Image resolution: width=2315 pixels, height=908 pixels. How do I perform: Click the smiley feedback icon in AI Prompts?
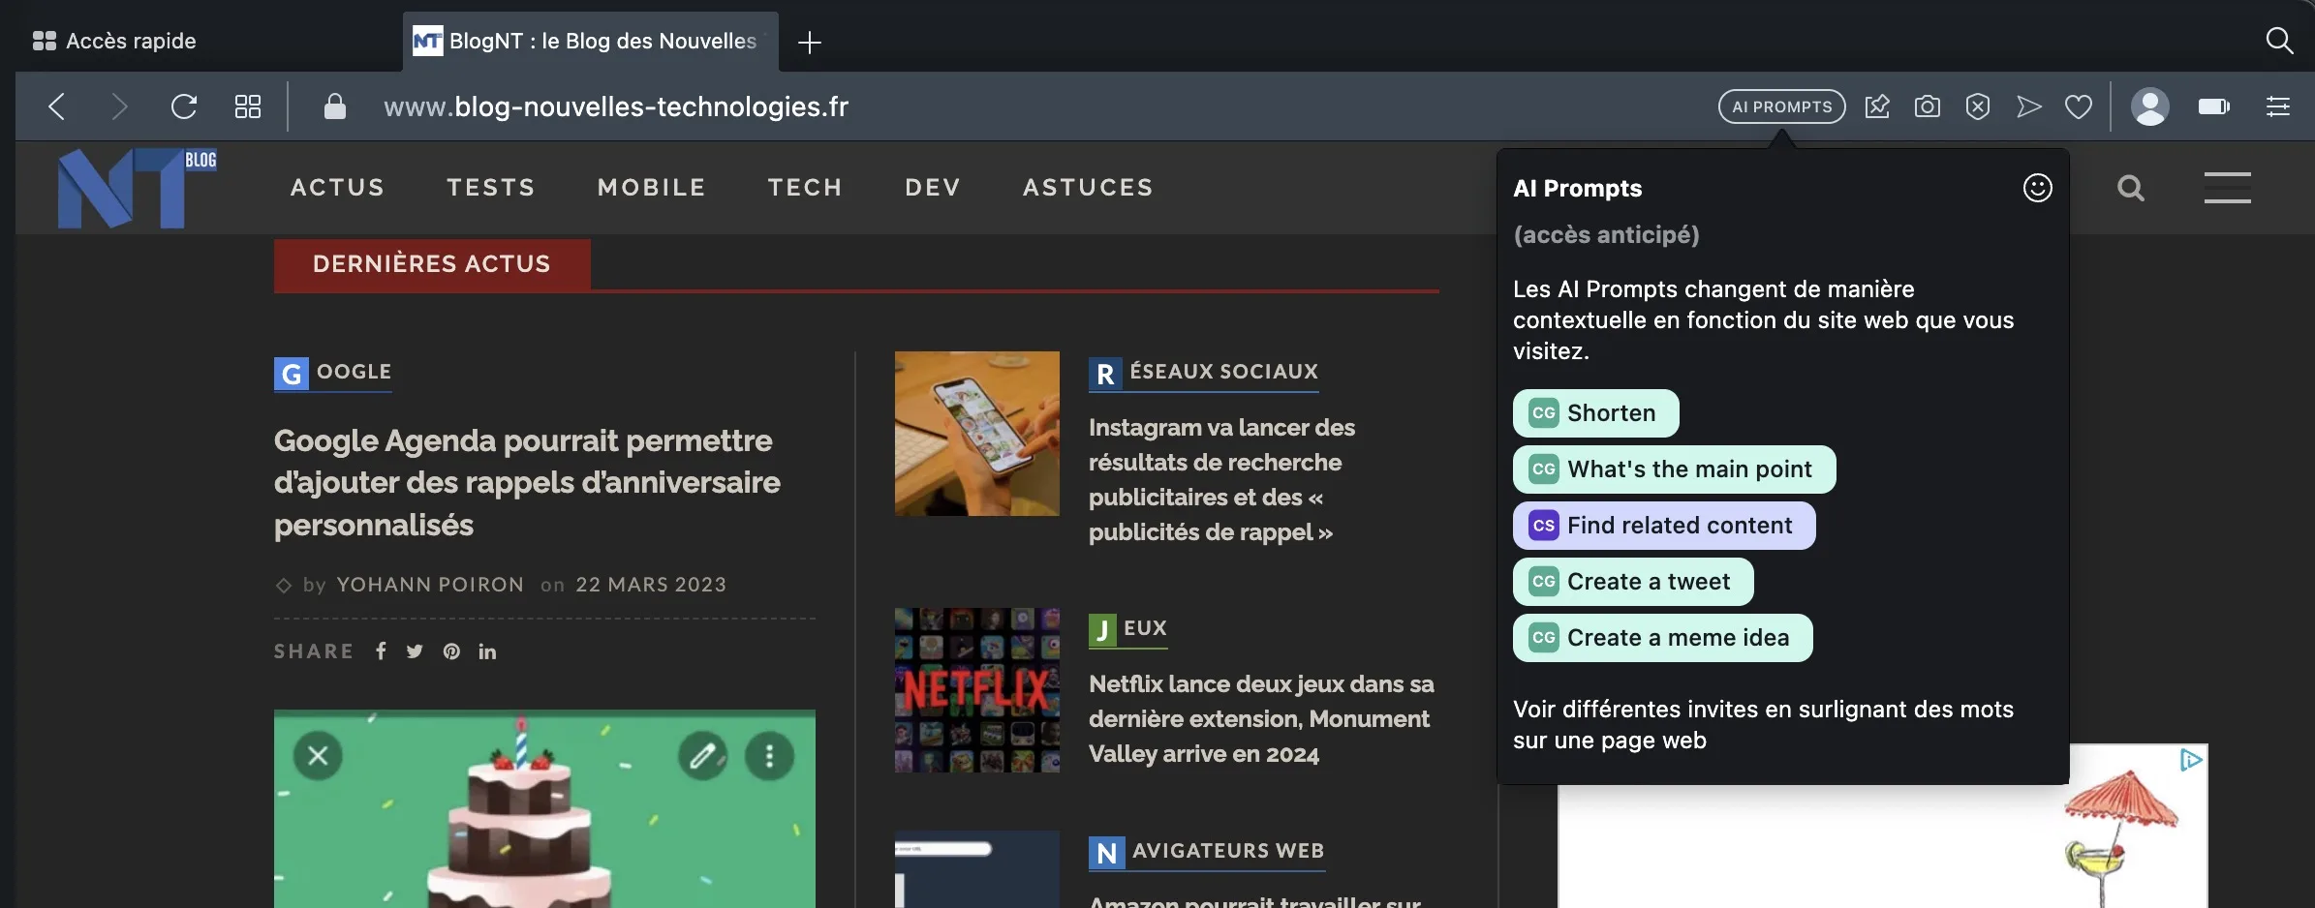click(x=2038, y=188)
